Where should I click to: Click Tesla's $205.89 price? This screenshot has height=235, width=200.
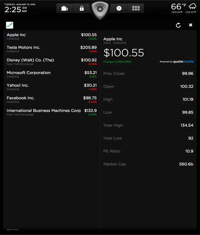(x=89, y=47)
